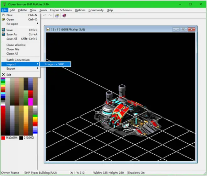Open the Tools menu
This screenshot has width=207, height=176.
click(x=43, y=10)
